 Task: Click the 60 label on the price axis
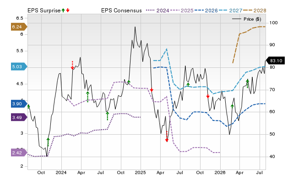point(272,112)
